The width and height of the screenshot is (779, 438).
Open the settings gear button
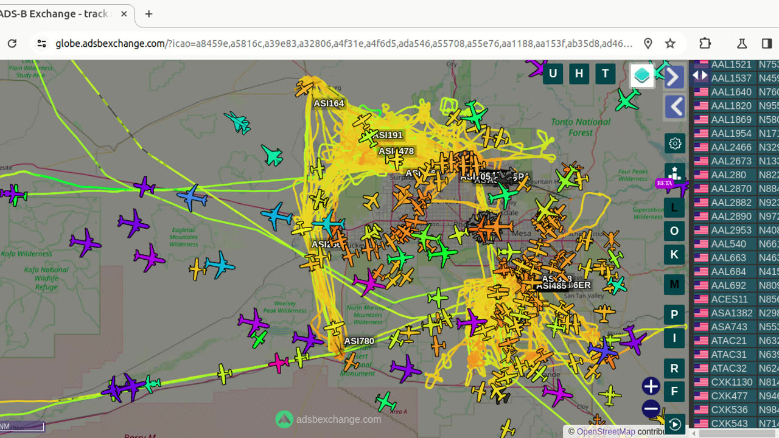coord(675,144)
